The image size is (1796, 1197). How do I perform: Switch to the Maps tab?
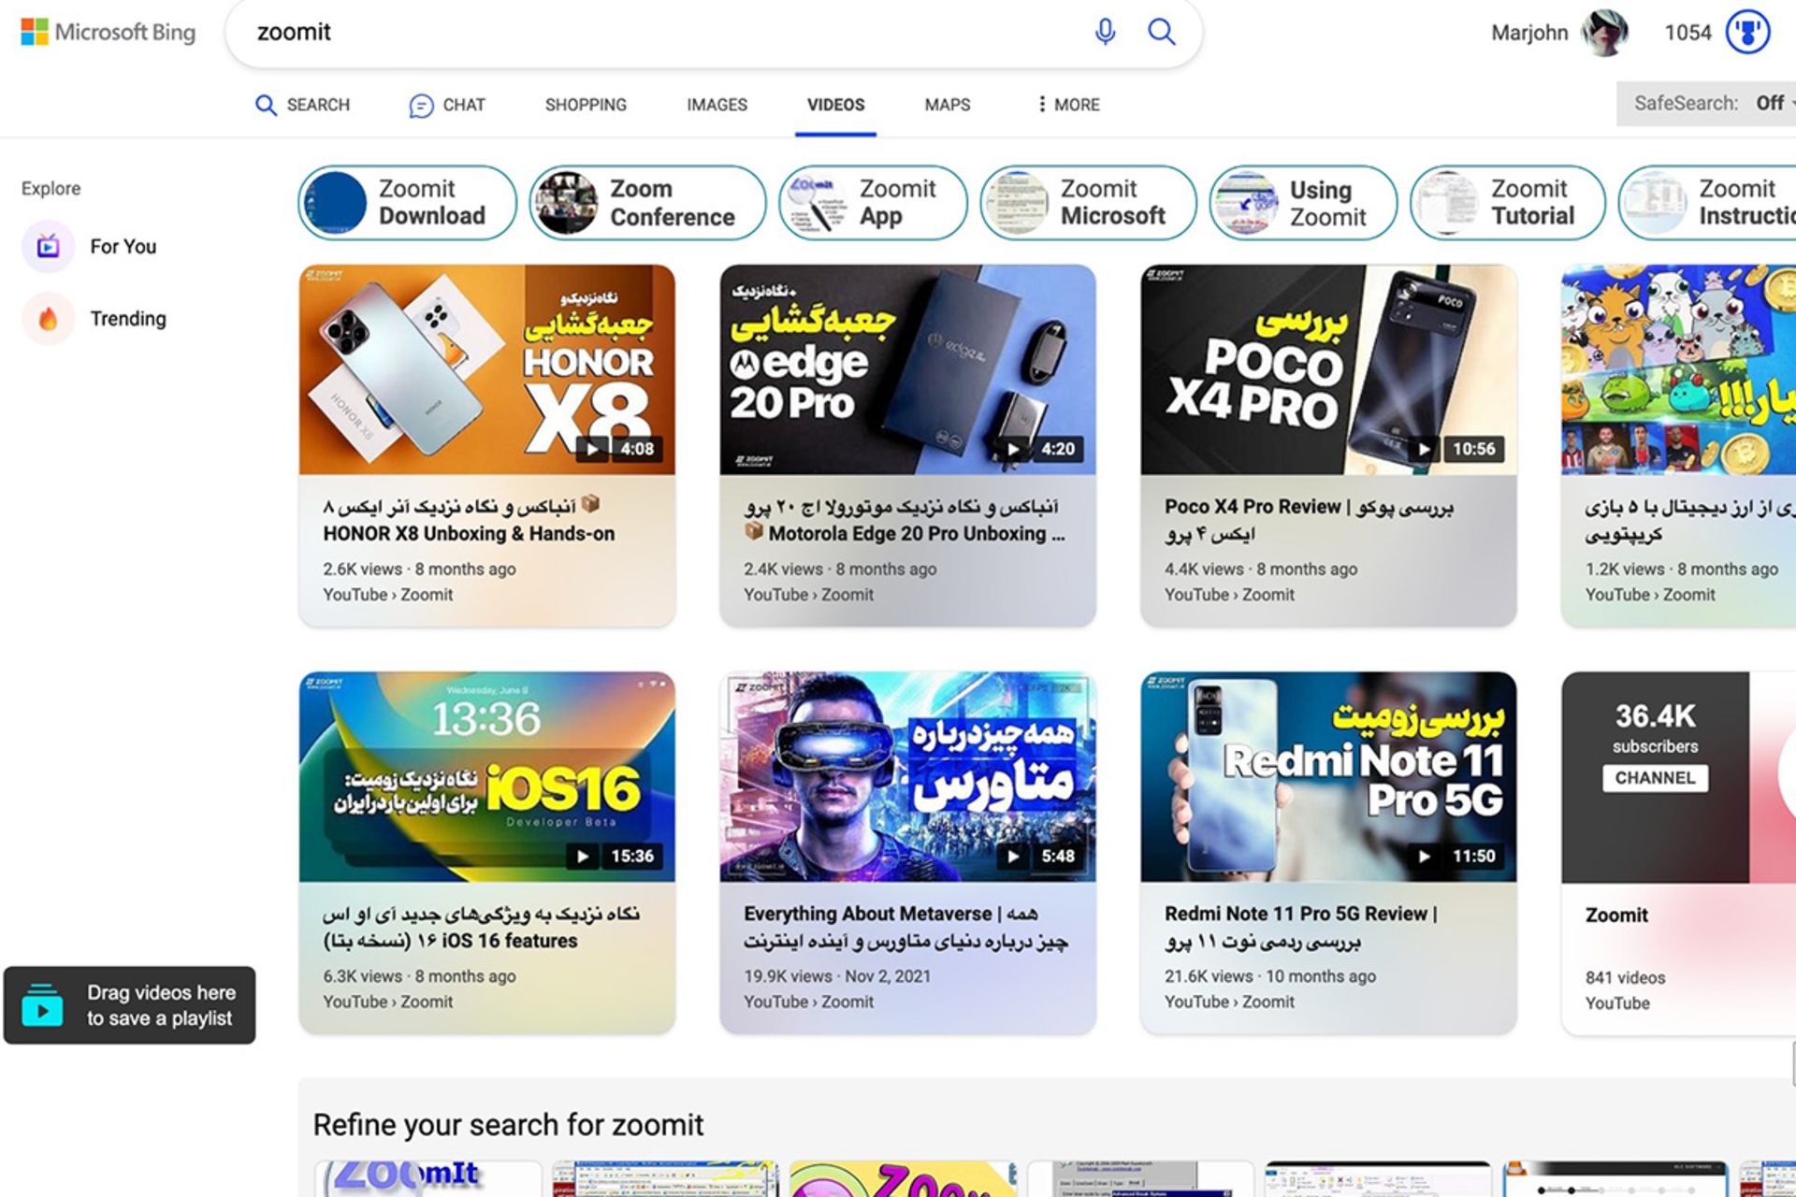click(x=947, y=105)
